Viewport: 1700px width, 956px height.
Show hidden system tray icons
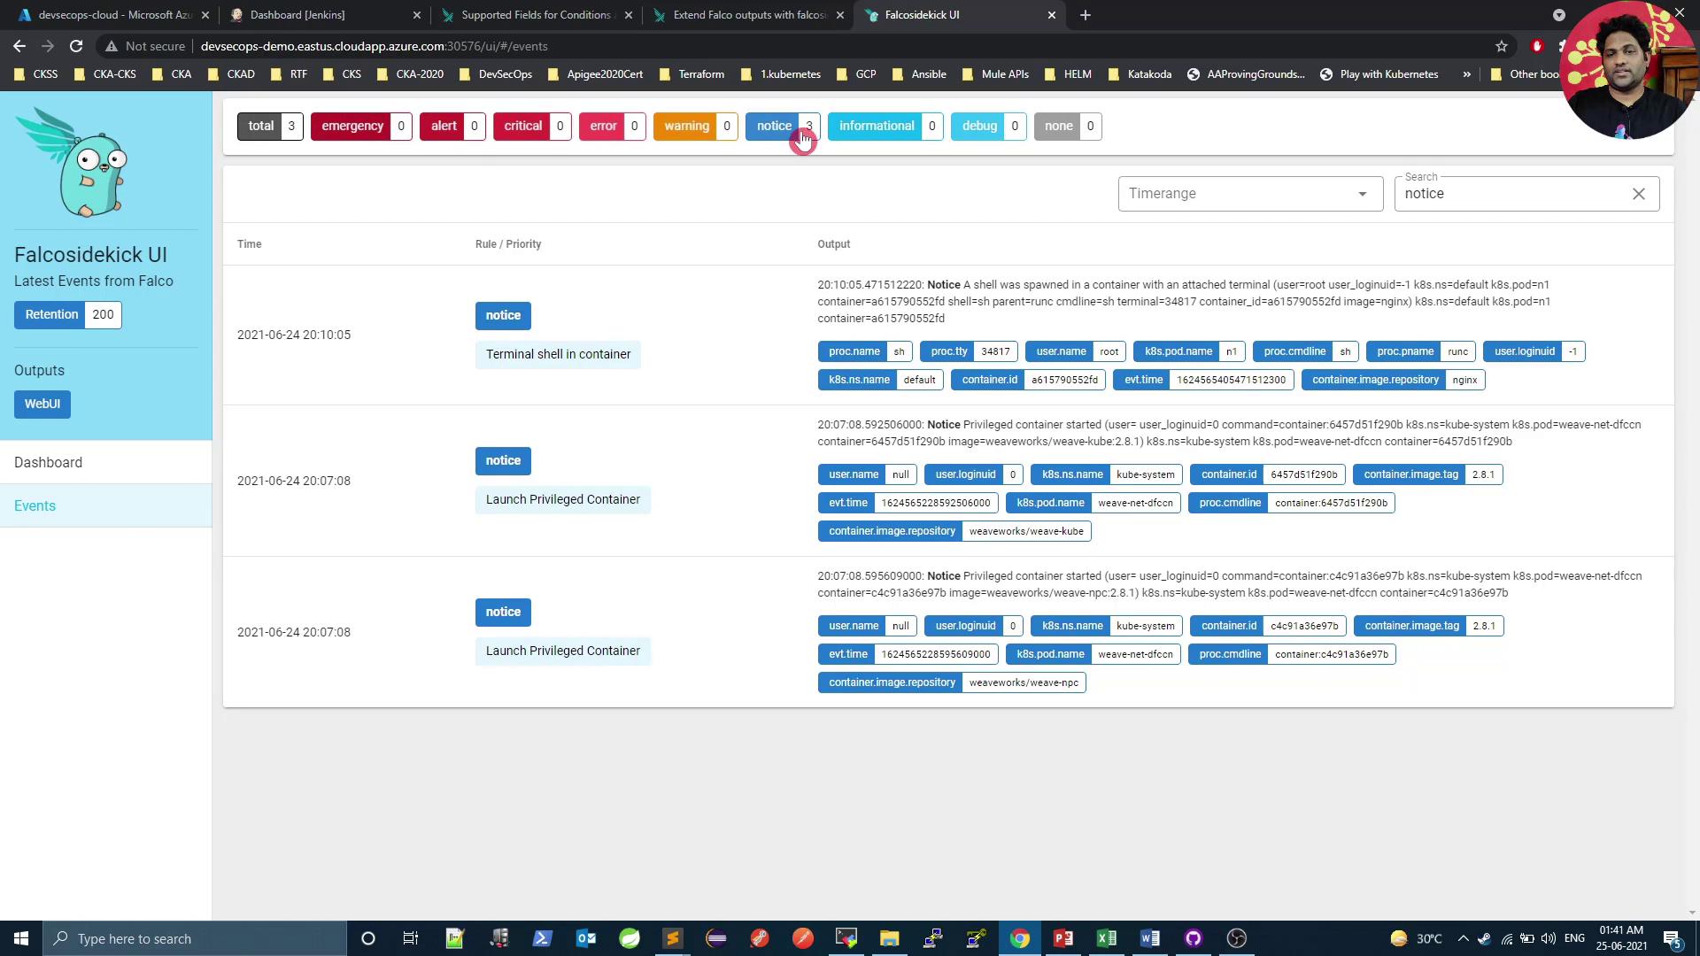pyautogui.click(x=1463, y=938)
